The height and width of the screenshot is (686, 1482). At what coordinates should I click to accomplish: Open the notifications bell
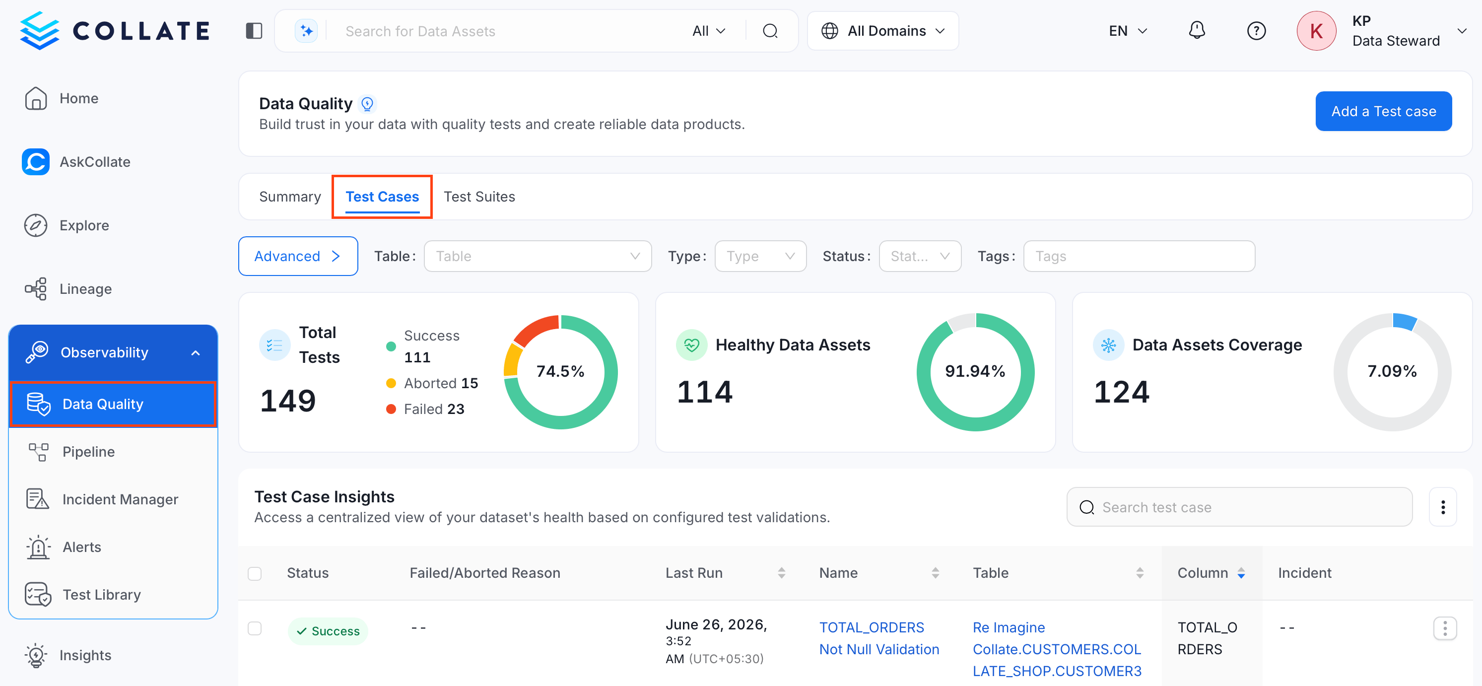(1197, 30)
